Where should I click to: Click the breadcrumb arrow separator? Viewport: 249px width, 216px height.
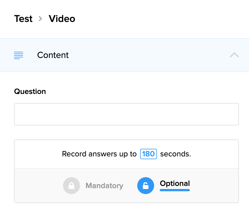click(40, 19)
